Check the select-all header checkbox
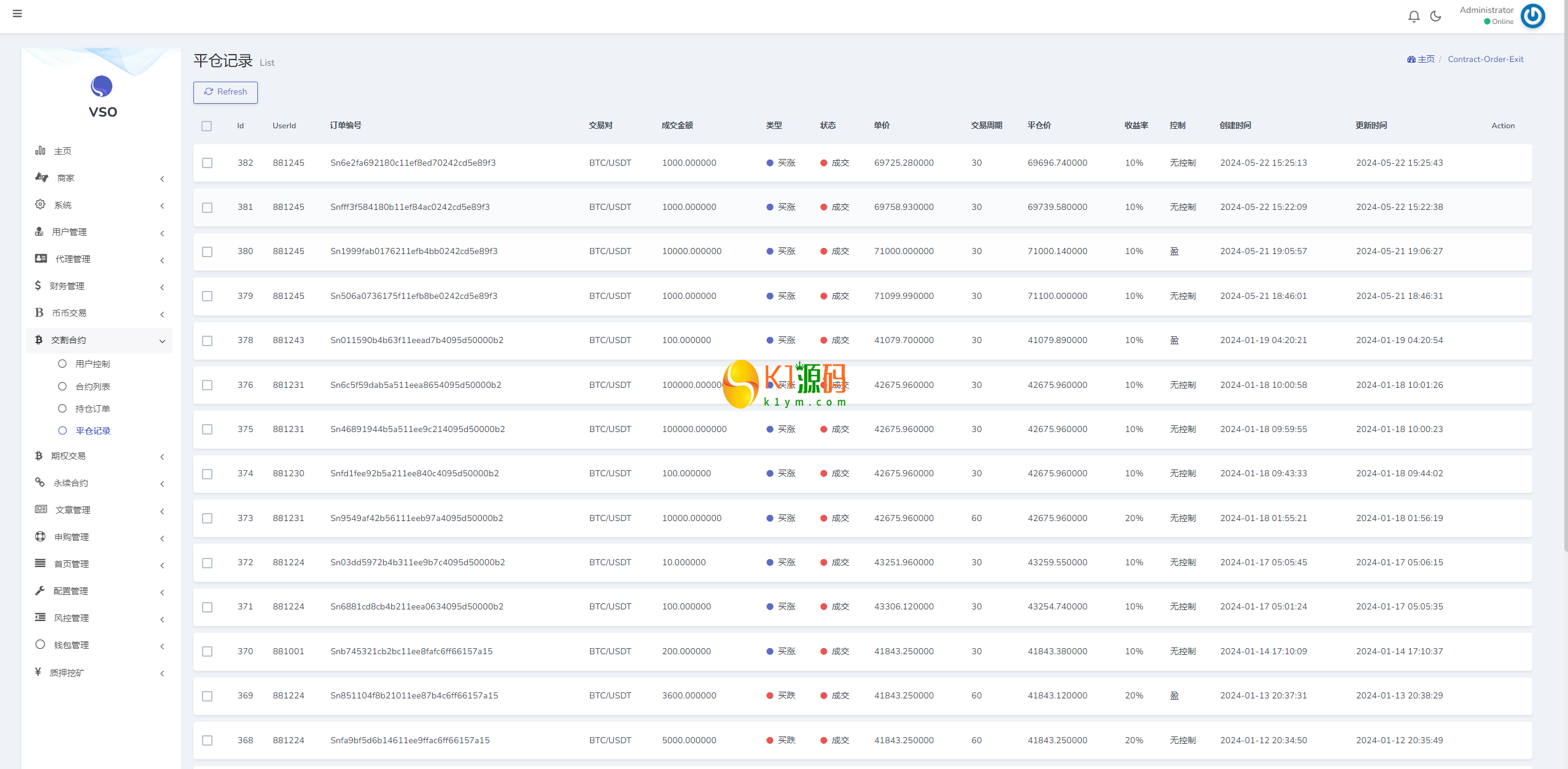Screen dimensions: 1568x769 click(207, 126)
